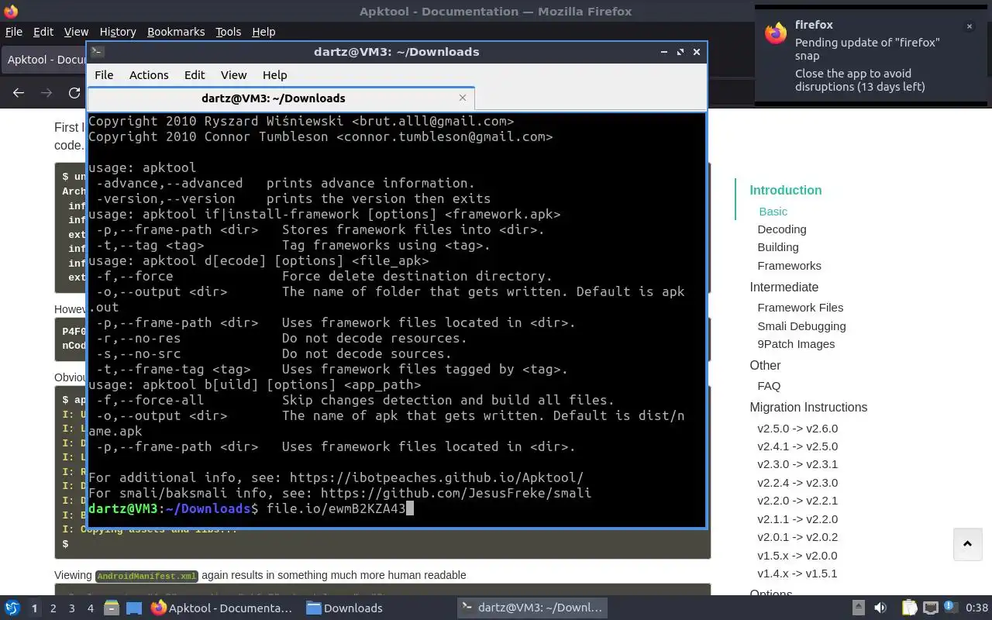Open v2.3.0 -> v2.3.1 migration link

(797, 464)
